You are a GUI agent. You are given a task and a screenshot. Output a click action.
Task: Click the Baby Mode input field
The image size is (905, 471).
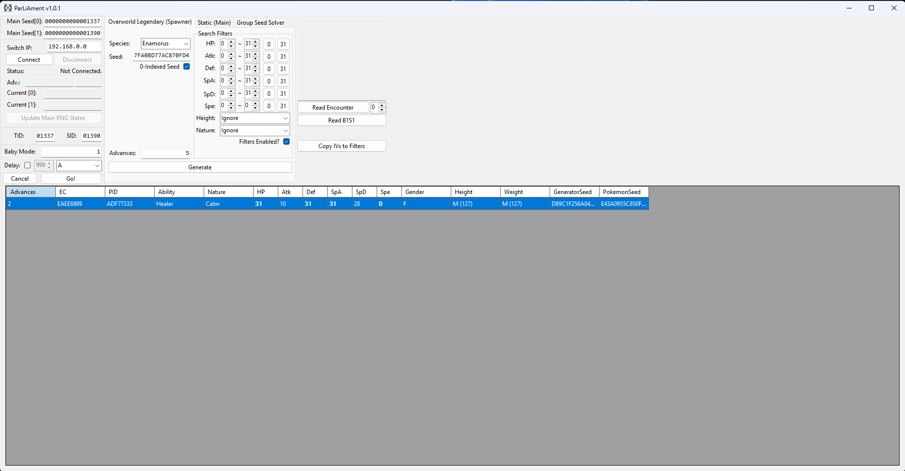tap(71, 152)
